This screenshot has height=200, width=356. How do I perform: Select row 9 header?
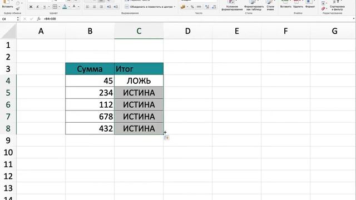pos(8,141)
